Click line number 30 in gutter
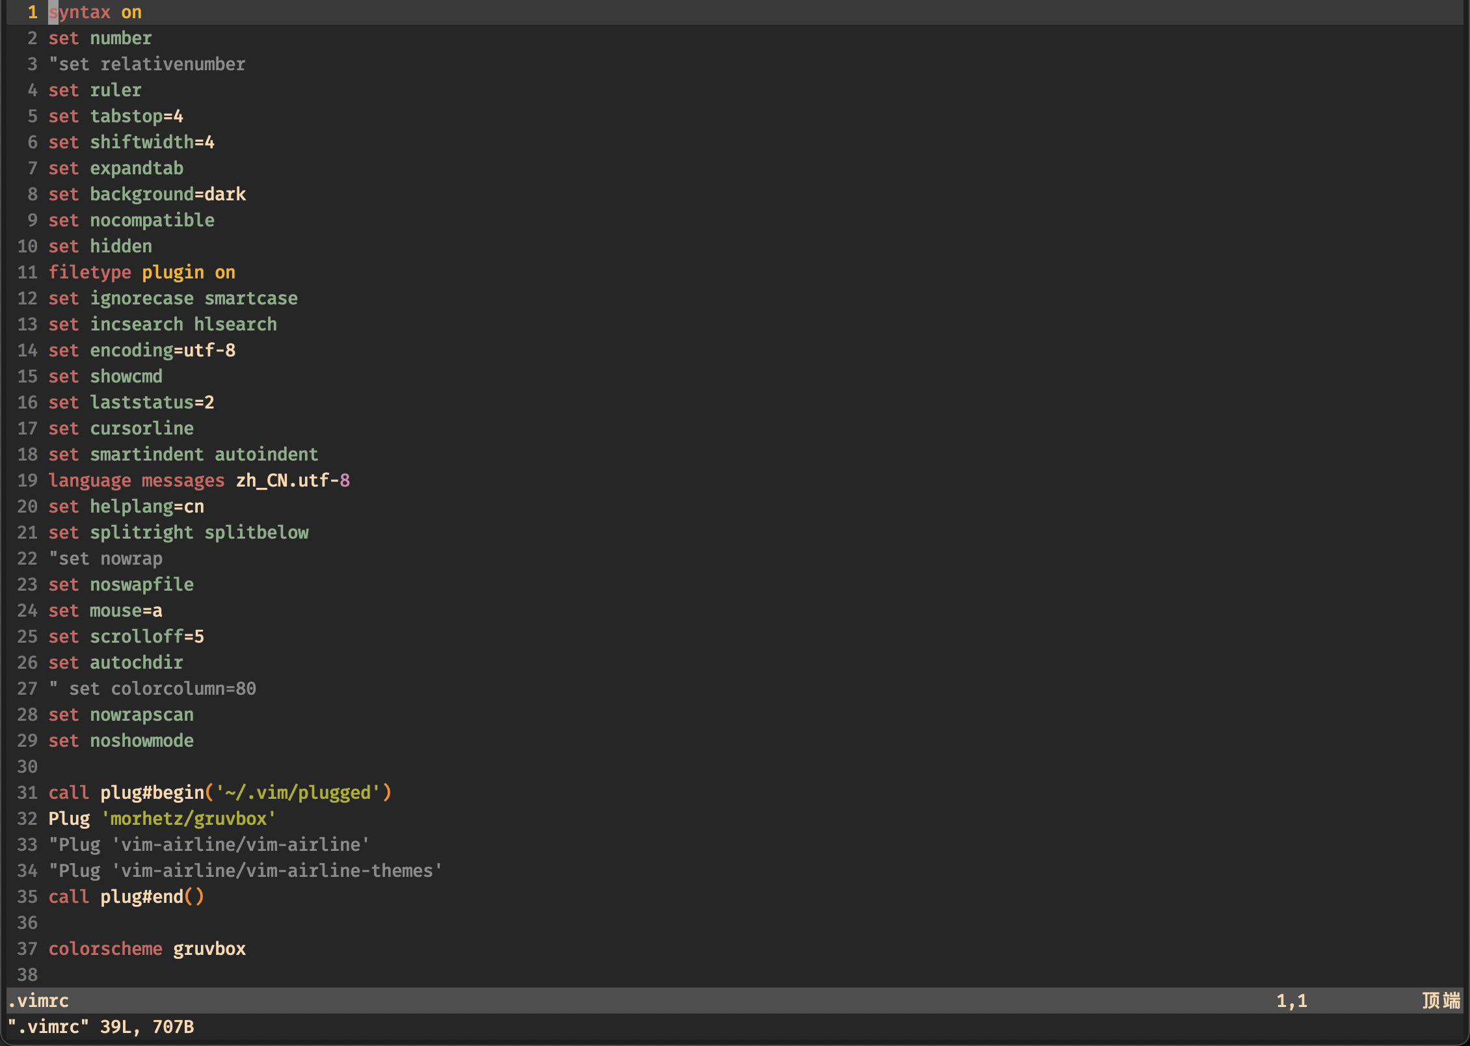Viewport: 1470px width, 1046px height. tap(27, 767)
